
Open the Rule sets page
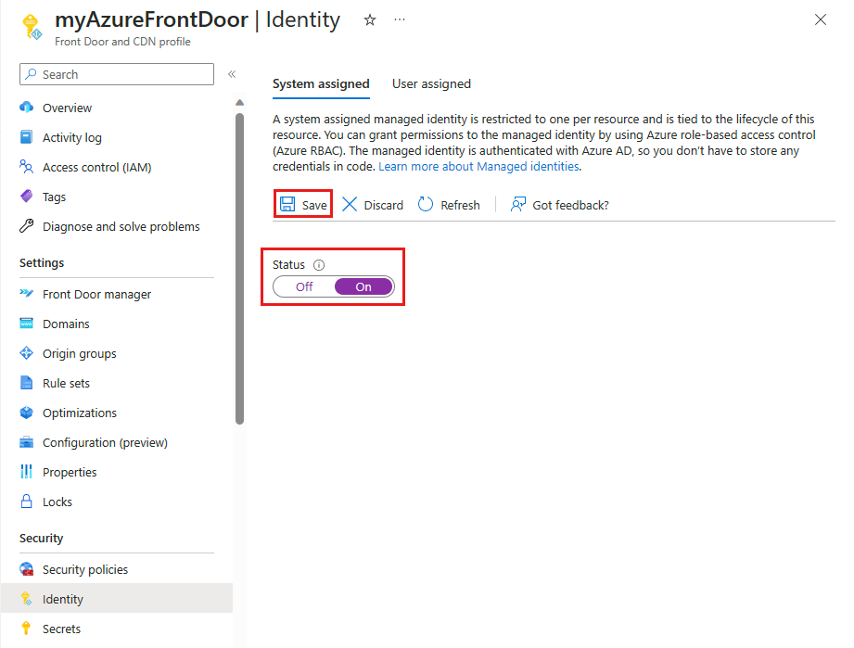64,383
